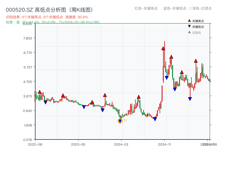Click the orange T1 label

125,121
